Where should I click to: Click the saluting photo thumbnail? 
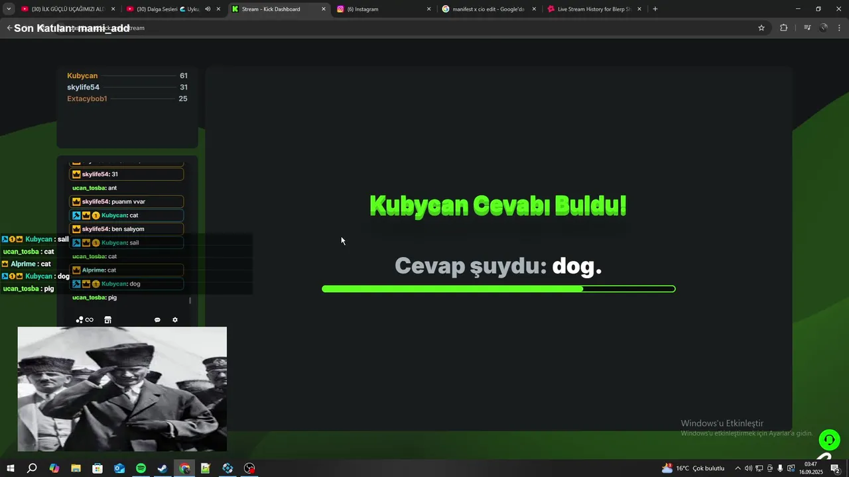click(x=122, y=389)
